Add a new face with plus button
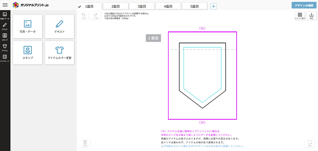Viewport: 318px width, 151px height. [x=214, y=6]
